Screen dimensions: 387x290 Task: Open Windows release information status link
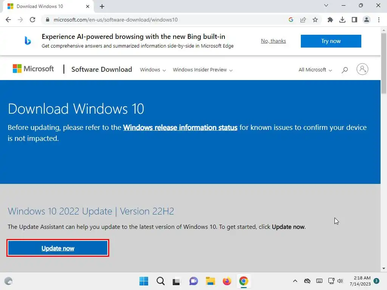coord(180,128)
